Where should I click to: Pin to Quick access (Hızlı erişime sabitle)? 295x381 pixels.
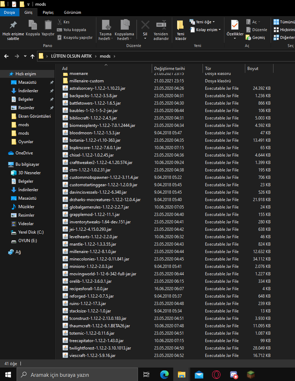pyautogui.click(x=13, y=30)
